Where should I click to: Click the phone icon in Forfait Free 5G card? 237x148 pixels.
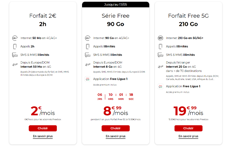[161, 46]
